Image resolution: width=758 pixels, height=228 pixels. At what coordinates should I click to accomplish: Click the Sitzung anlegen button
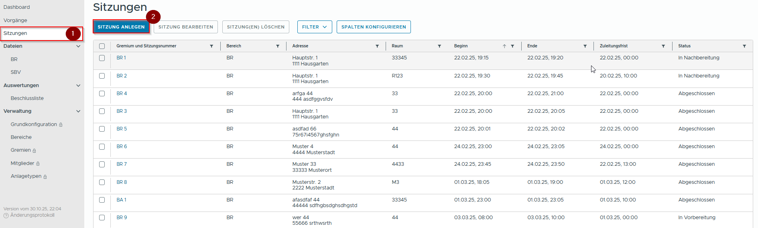pyautogui.click(x=121, y=27)
